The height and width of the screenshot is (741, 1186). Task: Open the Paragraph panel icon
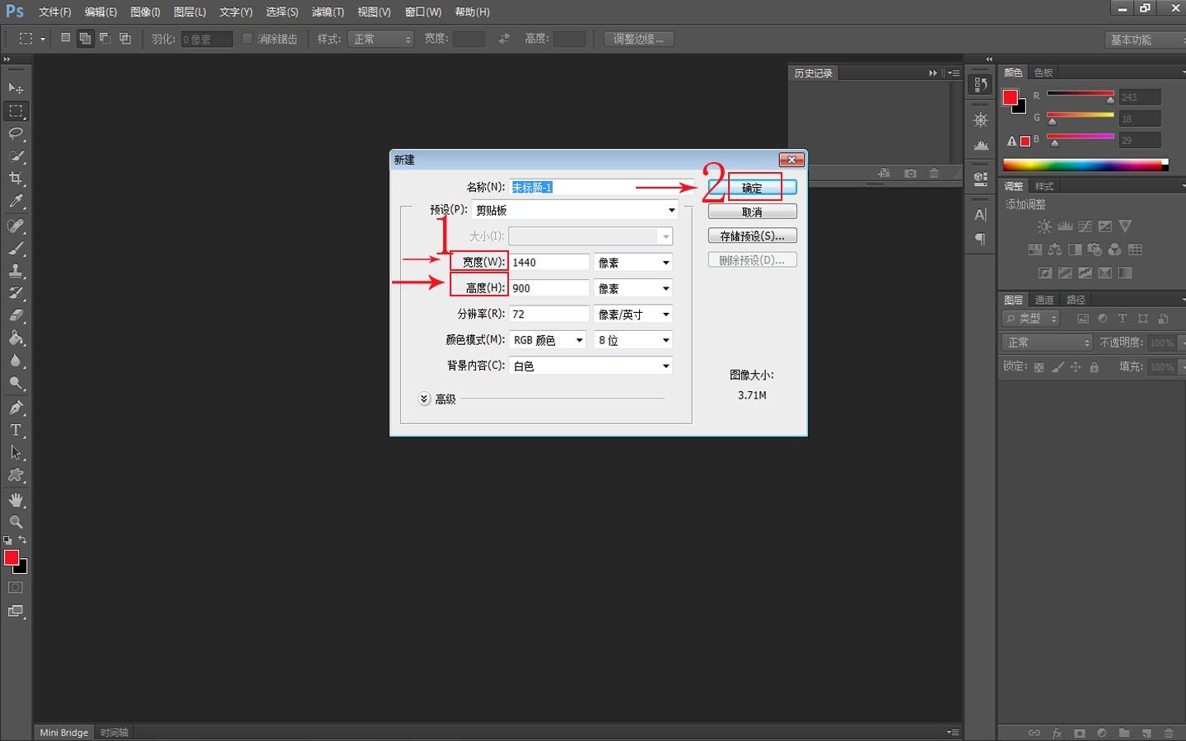[x=980, y=239]
